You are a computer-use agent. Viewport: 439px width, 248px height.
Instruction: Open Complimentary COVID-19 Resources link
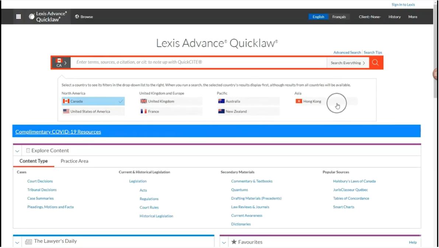coord(58,132)
